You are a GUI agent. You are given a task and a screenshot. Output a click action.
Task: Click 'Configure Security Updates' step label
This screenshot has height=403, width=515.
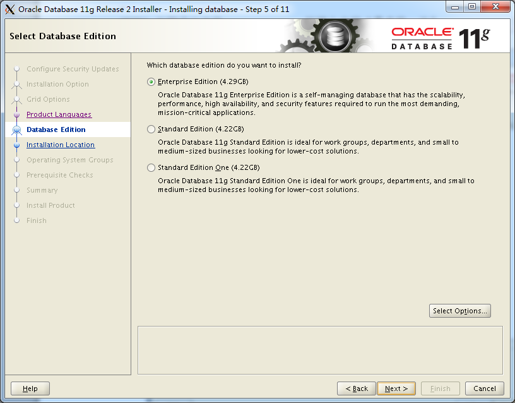73,69
